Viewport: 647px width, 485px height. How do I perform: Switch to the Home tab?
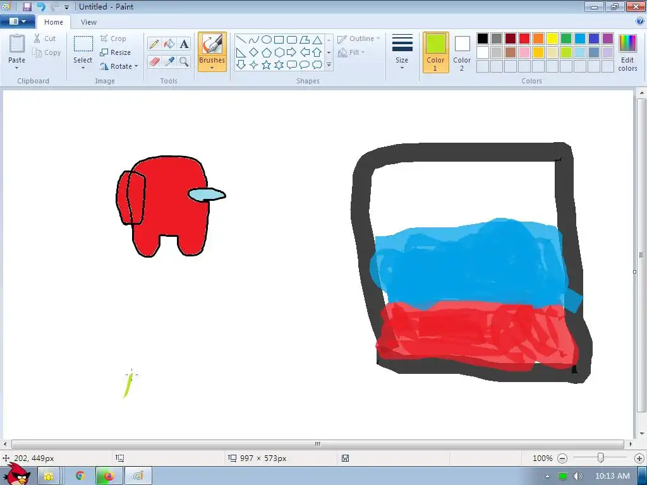pos(54,22)
